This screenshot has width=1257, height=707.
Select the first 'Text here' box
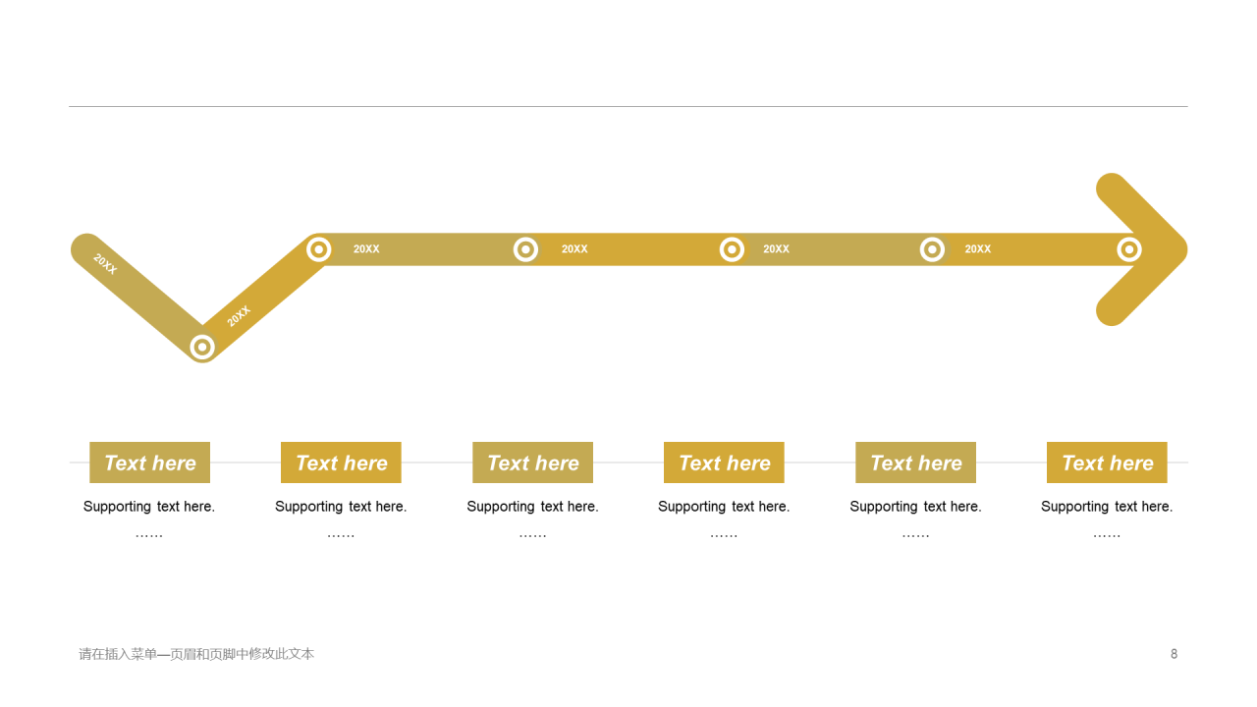[150, 462]
